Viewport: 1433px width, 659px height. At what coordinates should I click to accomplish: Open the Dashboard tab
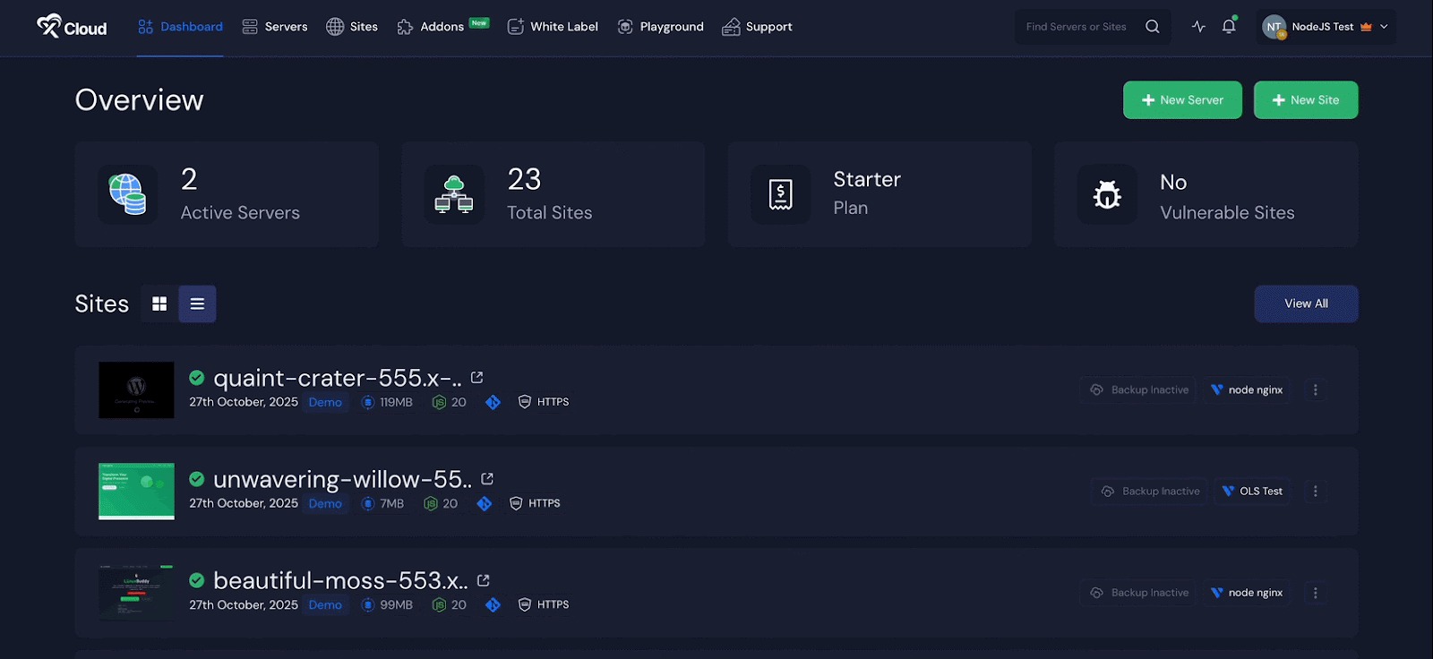pyautogui.click(x=180, y=27)
